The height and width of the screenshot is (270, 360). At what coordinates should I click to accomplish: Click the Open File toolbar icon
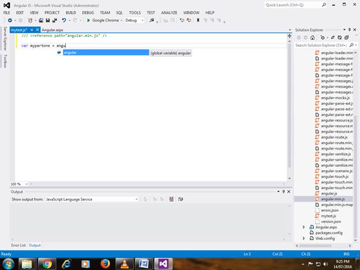(x=41, y=20)
